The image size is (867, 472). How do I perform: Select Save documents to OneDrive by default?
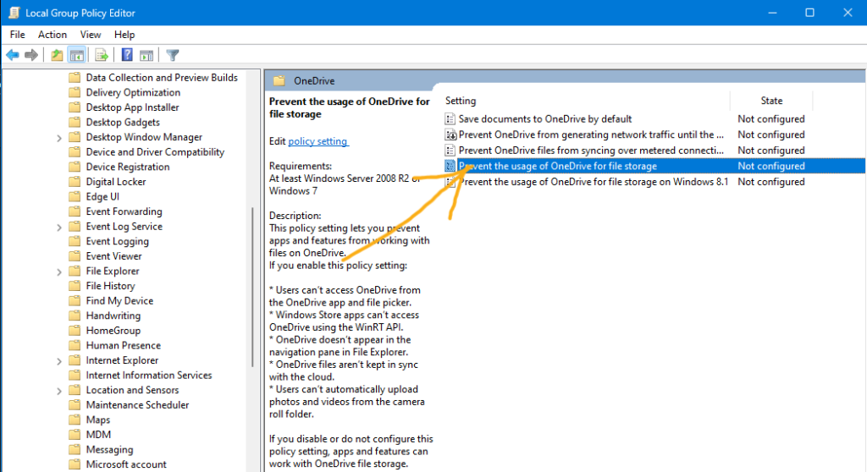coord(544,118)
